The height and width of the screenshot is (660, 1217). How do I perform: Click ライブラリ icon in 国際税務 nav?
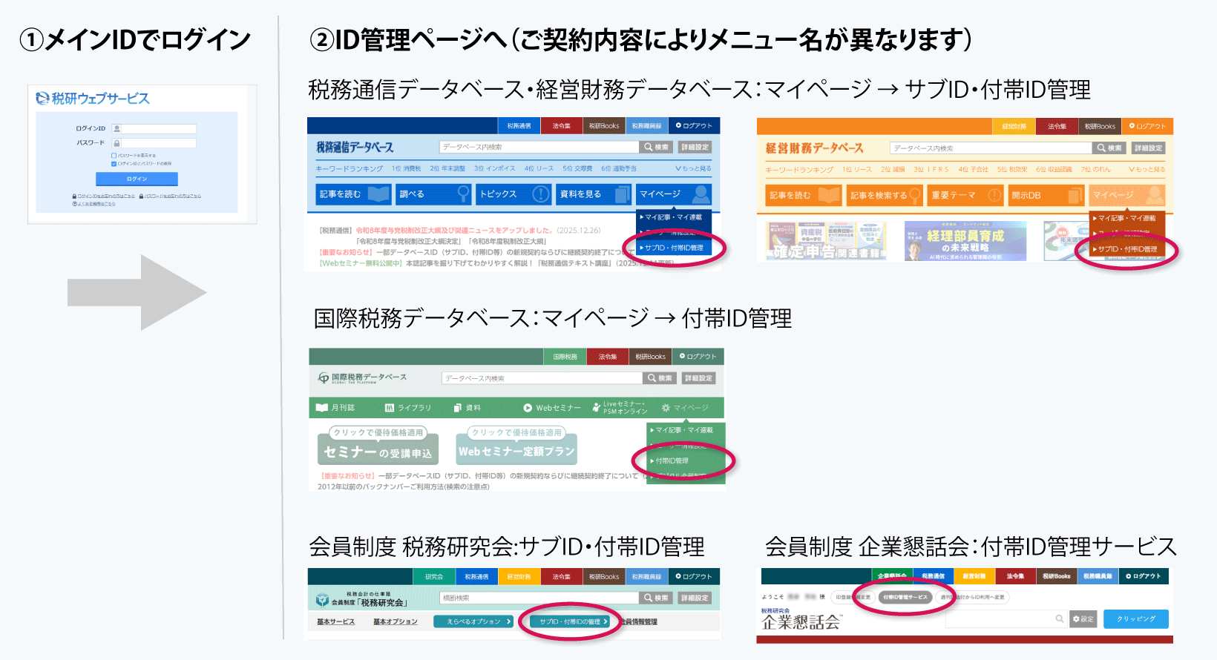tap(389, 408)
